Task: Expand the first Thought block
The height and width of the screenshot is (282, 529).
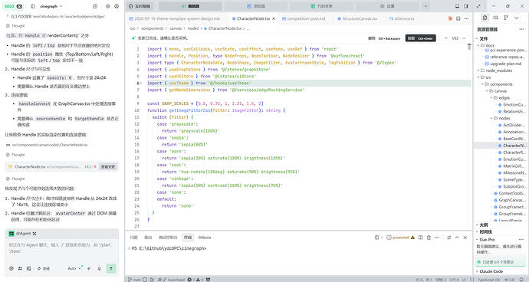Action: (x=15, y=26)
